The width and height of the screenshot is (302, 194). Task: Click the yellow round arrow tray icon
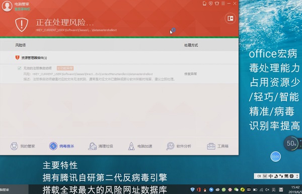243,190
